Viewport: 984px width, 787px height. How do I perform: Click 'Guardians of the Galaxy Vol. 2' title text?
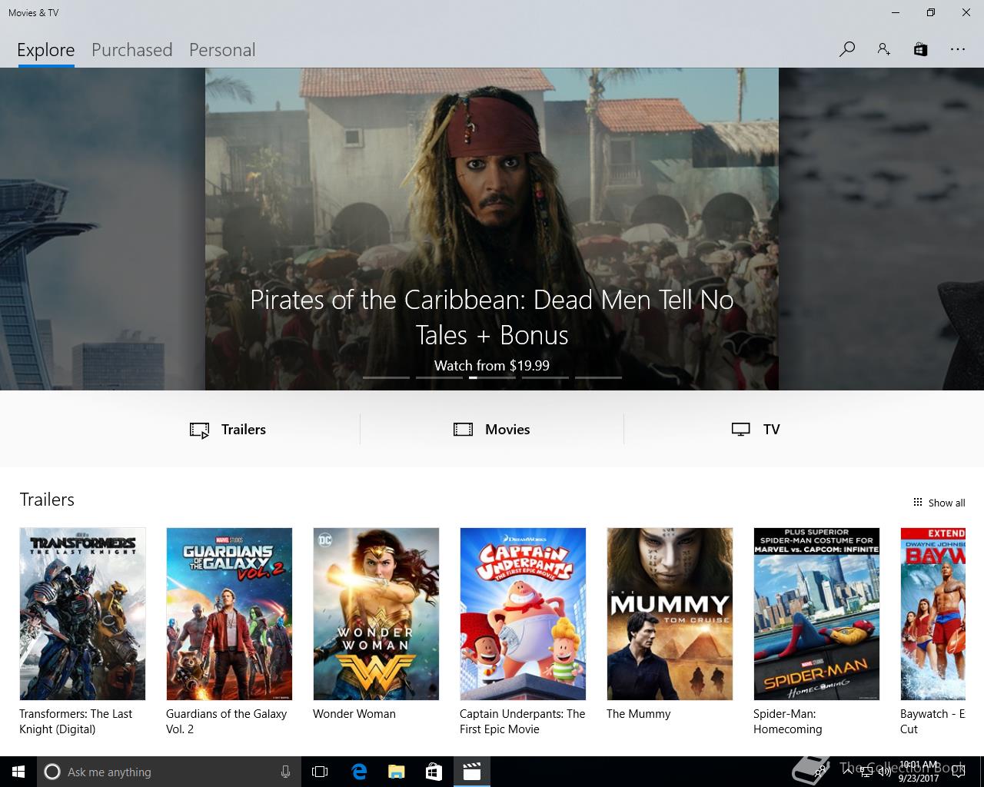226,722
